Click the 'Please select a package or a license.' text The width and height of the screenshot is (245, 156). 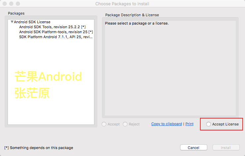coord(137,23)
